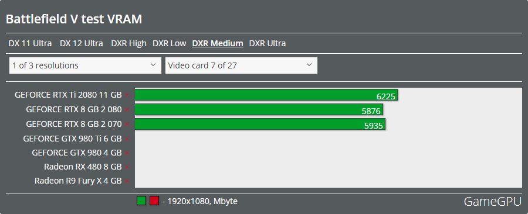Remove GEFORCE RTX 8 GB 2 070 entry
The image size is (528, 214).
(127, 125)
